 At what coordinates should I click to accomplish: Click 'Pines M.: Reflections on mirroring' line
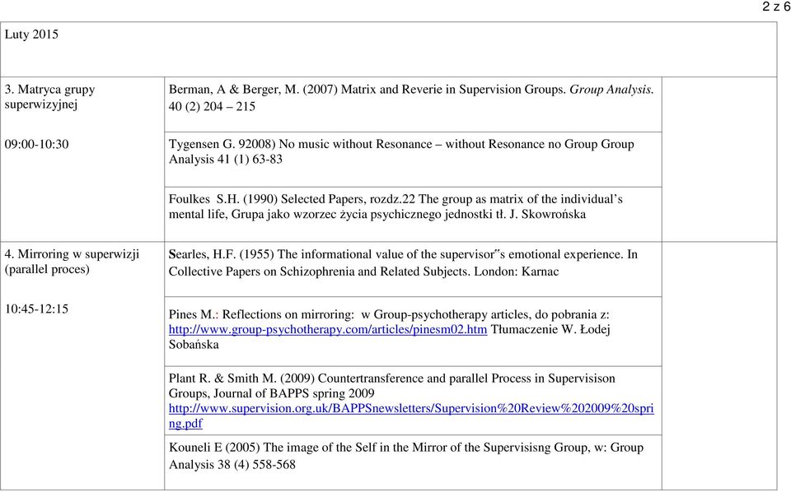(x=389, y=315)
